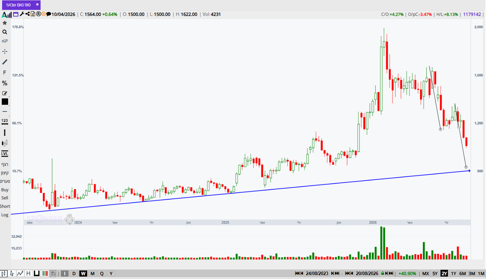Toggle the green lock on end date
This screenshot has width=486, height=279.
point(382,273)
